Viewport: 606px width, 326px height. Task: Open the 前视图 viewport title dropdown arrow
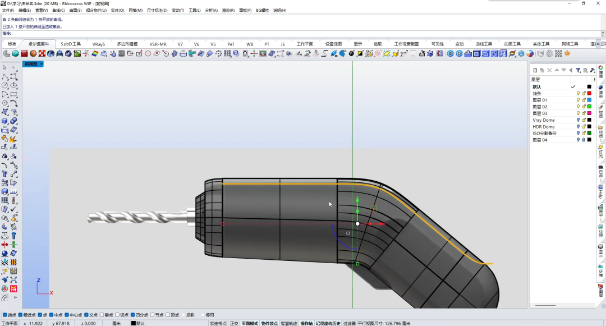tap(42, 64)
